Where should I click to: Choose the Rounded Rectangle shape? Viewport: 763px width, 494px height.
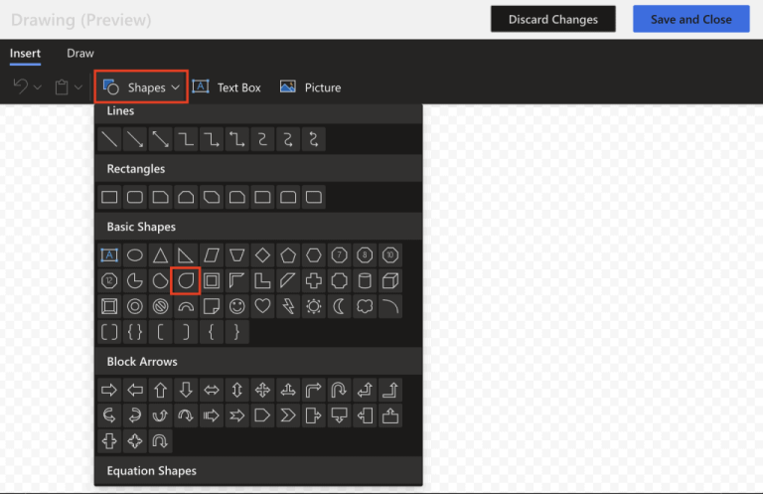pyautogui.click(x=135, y=197)
